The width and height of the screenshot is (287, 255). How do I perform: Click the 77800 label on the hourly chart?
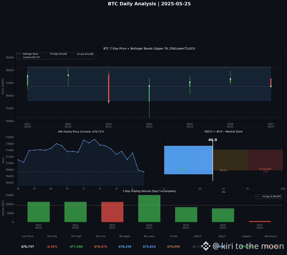9,138
